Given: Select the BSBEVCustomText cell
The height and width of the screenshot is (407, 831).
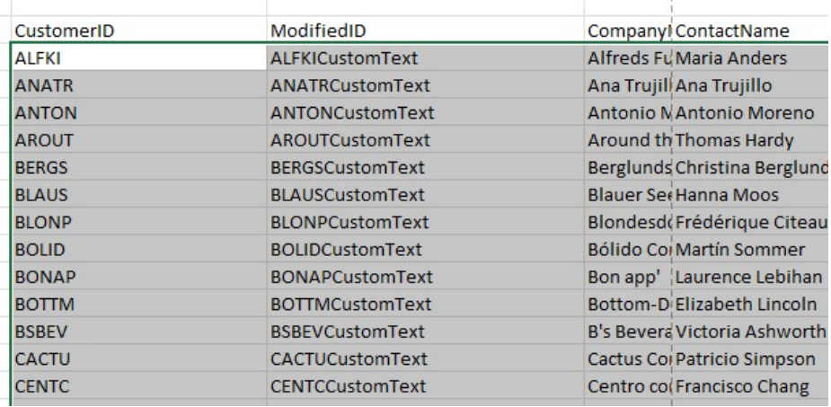Looking at the screenshot, I should coord(426,332).
